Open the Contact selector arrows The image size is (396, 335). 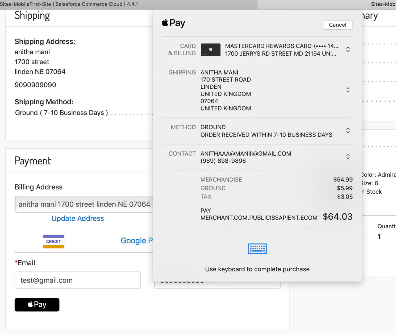tap(348, 157)
